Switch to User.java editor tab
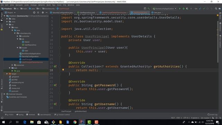This screenshot has height=125, width=222. tap(157, 12)
